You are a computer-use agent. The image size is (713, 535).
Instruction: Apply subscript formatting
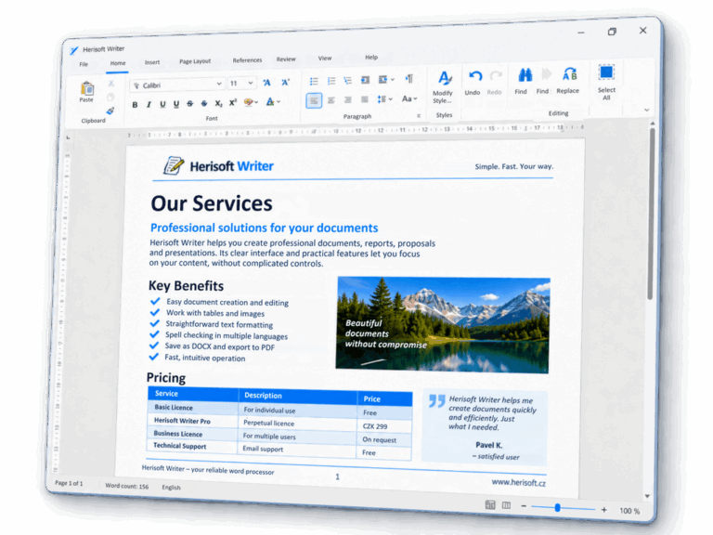219,103
